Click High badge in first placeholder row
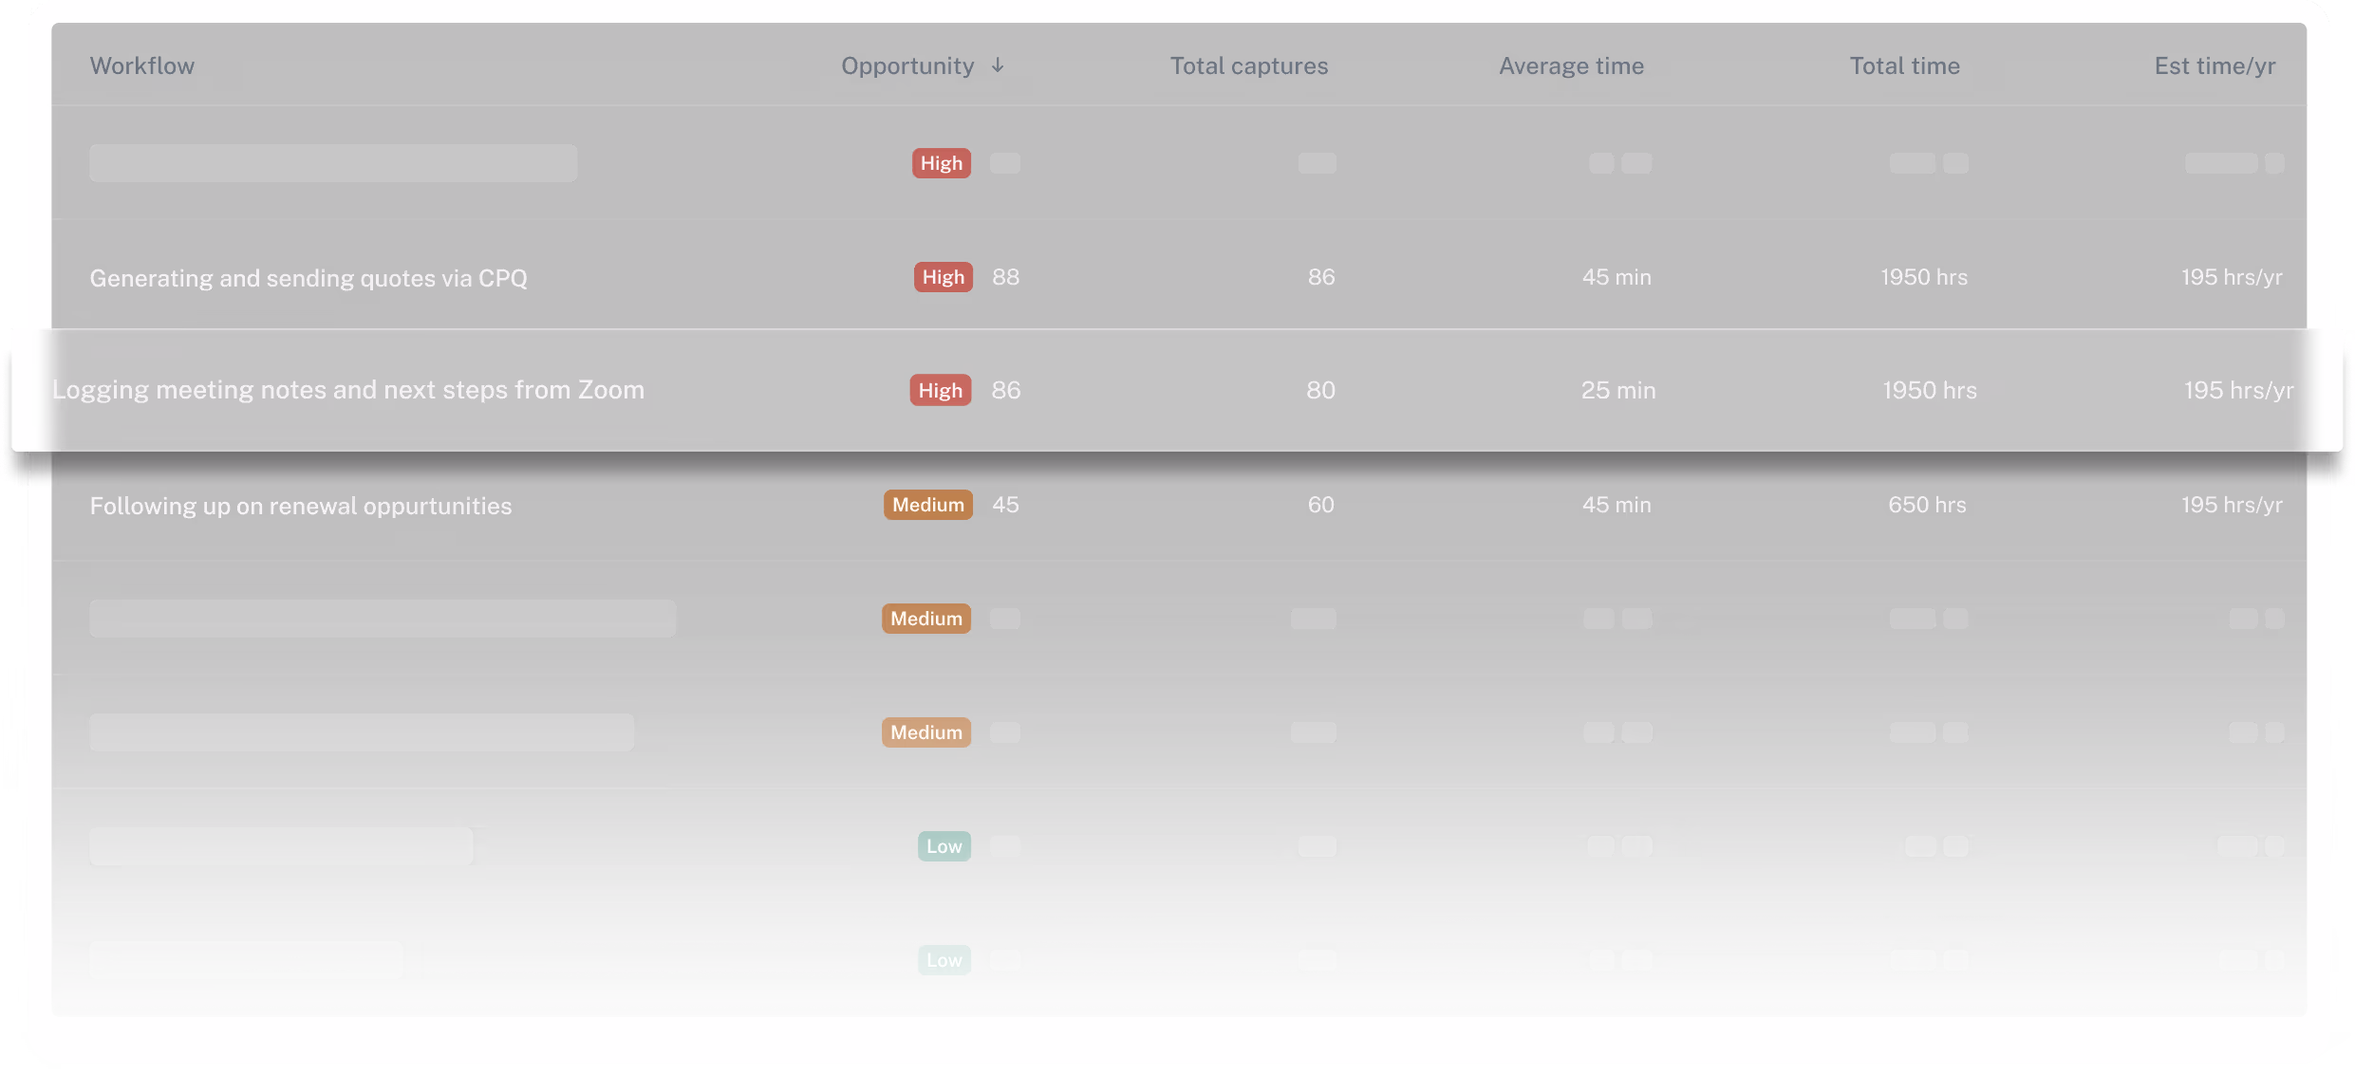Screen dimensions: 2355x1074 pos(941,163)
